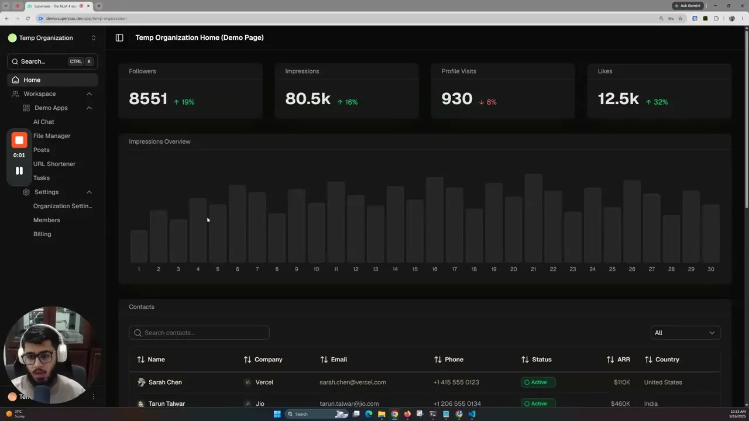
Task: Focus the Search contacts field
Action: tap(199, 333)
